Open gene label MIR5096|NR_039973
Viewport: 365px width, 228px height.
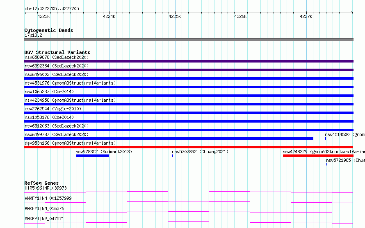pos(46,188)
